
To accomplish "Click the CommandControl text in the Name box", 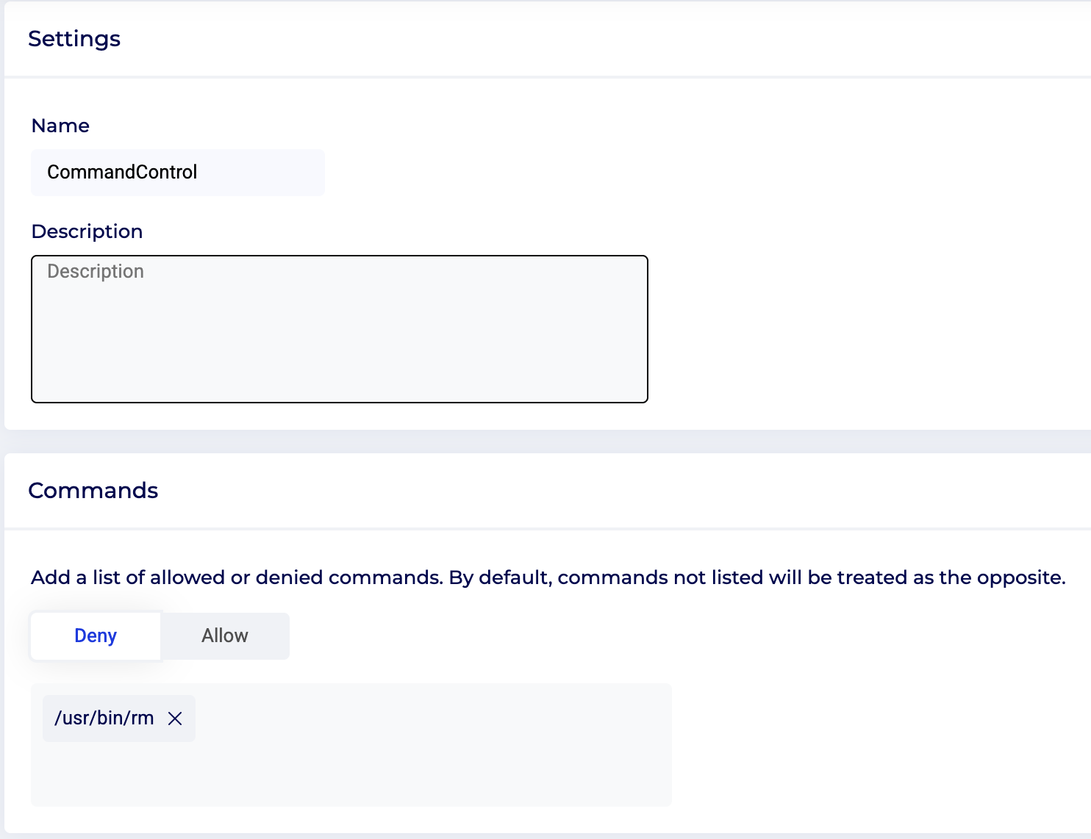I will 122,172.
